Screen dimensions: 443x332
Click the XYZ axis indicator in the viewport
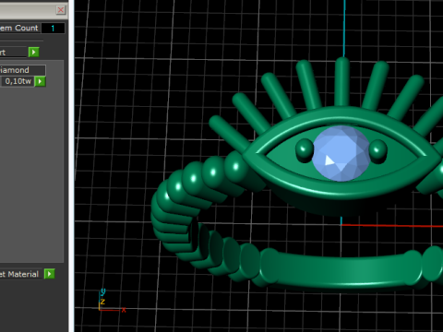[x=113, y=301]
